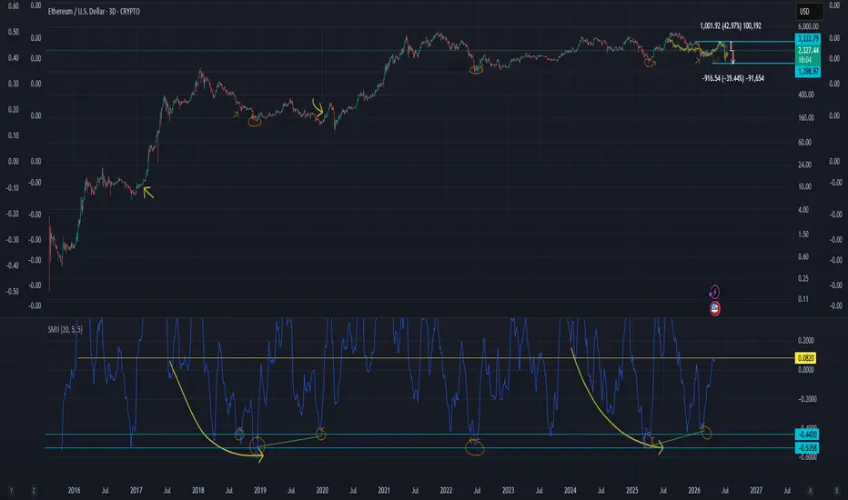Click the 400.00 price scale value

click(806, 95)
